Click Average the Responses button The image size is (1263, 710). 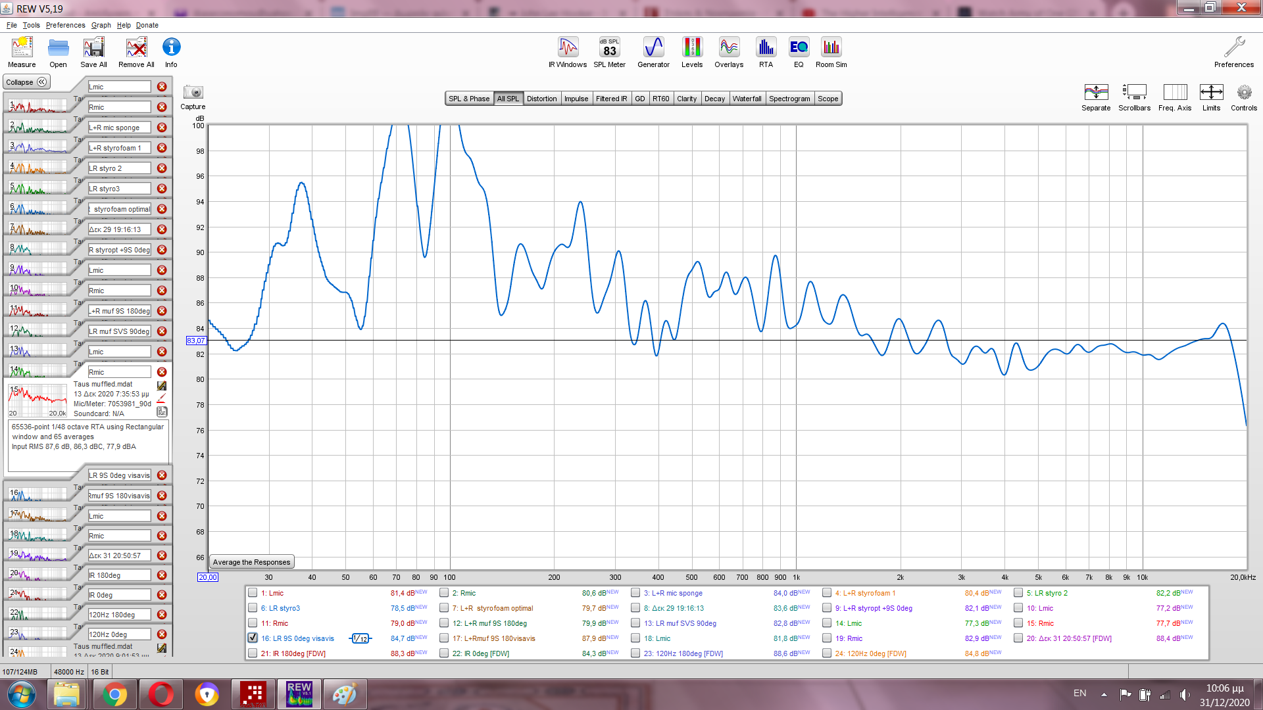[251, 562]
